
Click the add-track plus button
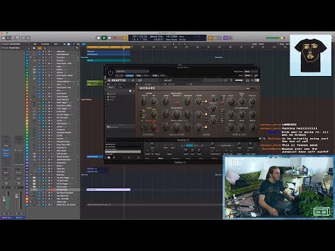click(29, 48)
